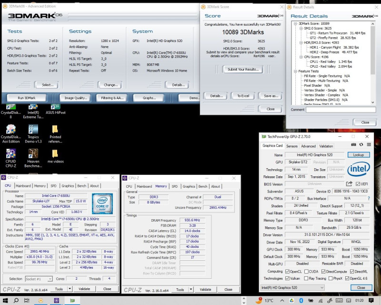Open the GPU-Z hamburger menu
The height and width of the screenshot is (305, 381).
click(x=369, y=144)
